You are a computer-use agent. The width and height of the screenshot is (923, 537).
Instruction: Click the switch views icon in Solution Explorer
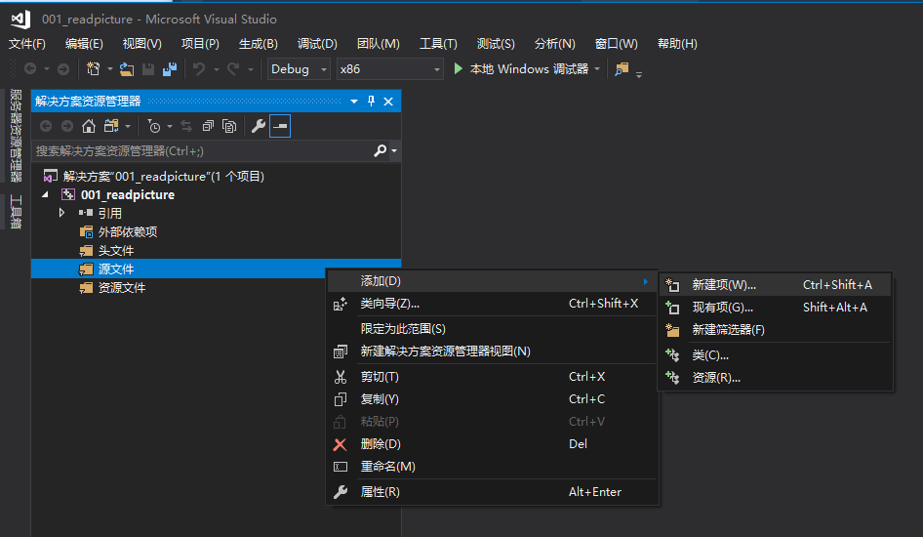(111, 126)
